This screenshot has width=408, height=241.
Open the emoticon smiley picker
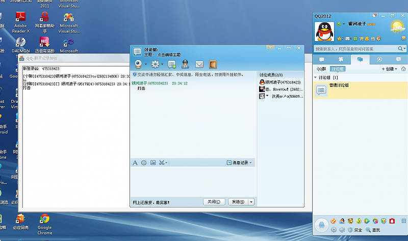coord(144,163)
